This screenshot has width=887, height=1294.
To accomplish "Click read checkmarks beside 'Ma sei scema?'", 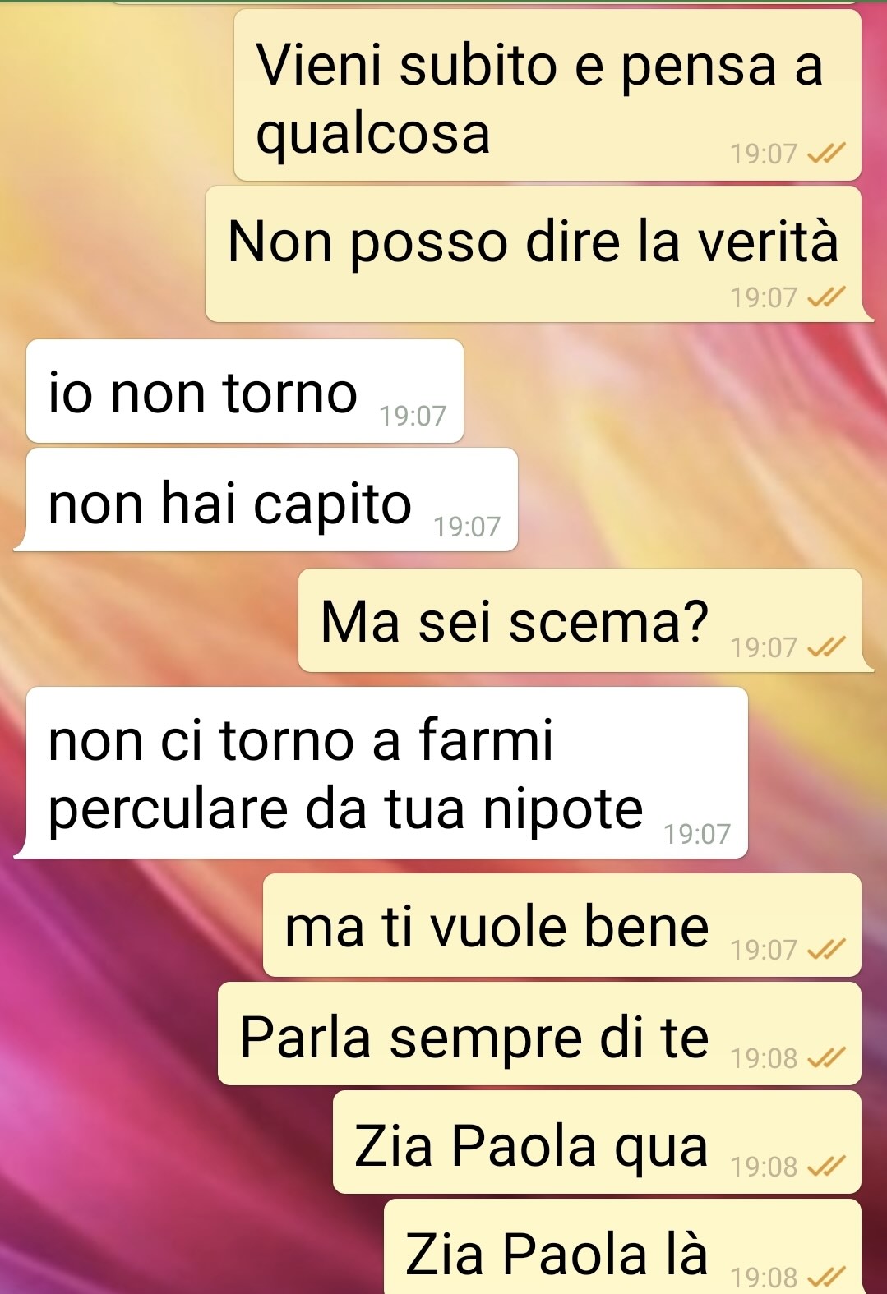I will click(x=826, y=647).
